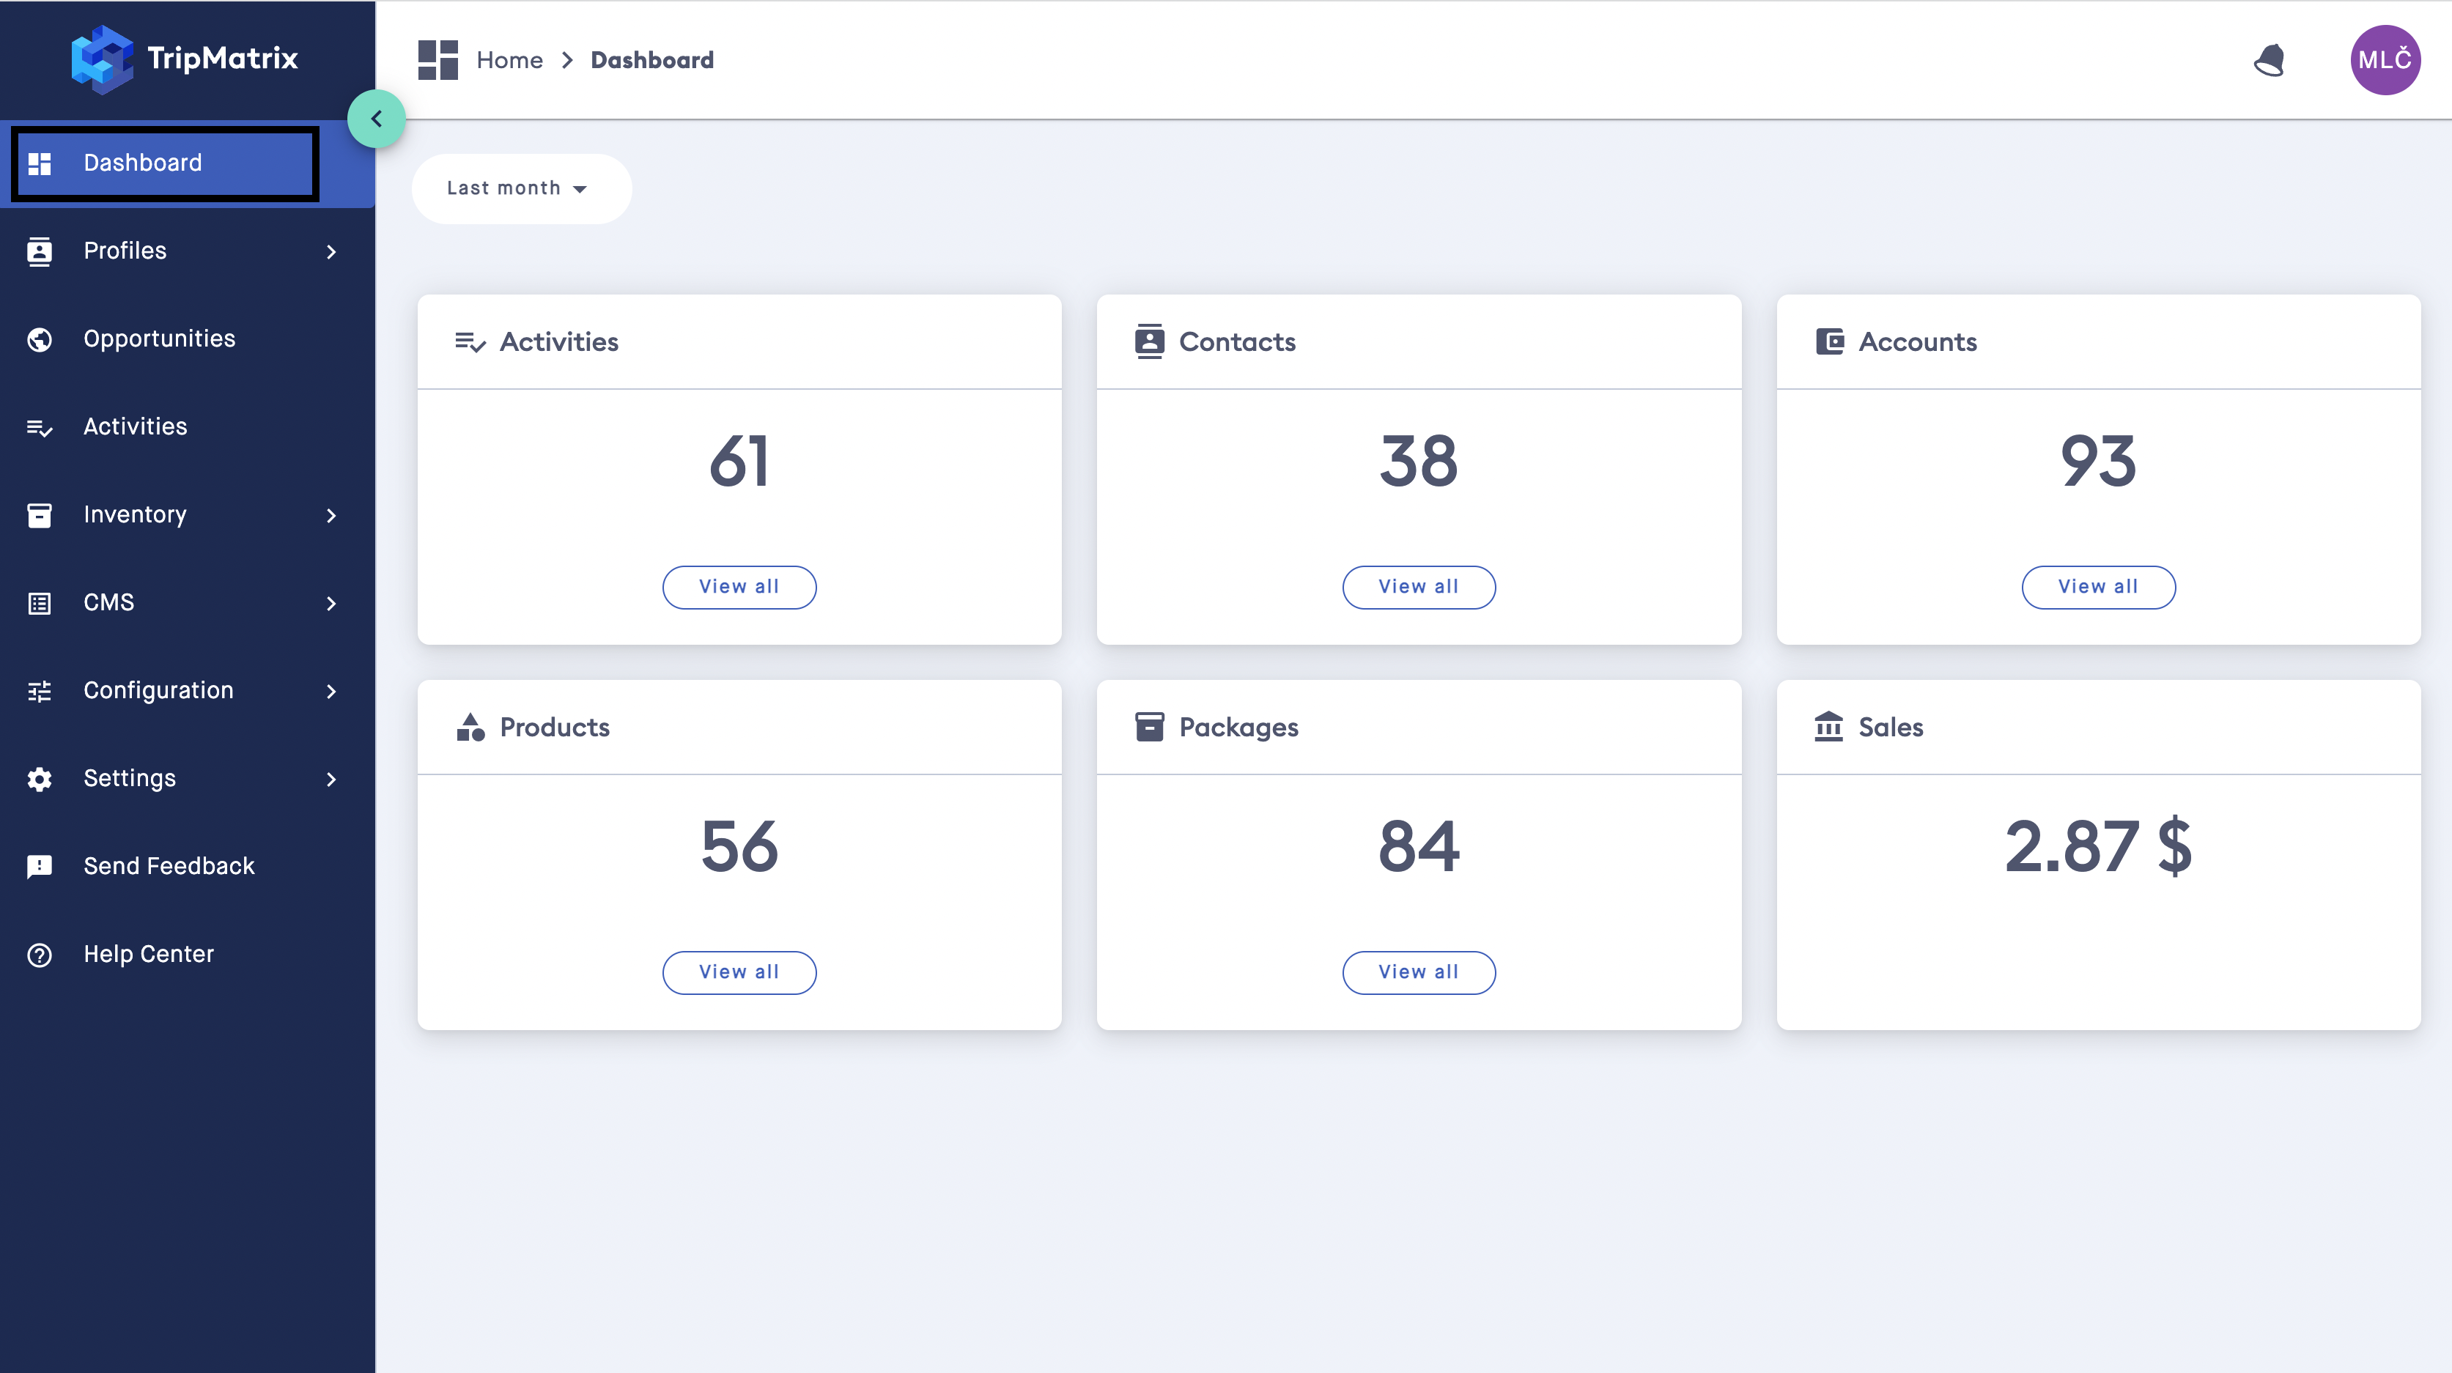Click View all under Contacts
This screenshot has height=1373, width=2452.
pos(1418,586)
